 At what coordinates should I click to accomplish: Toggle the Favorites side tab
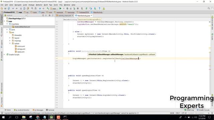[x=2, y=102]
